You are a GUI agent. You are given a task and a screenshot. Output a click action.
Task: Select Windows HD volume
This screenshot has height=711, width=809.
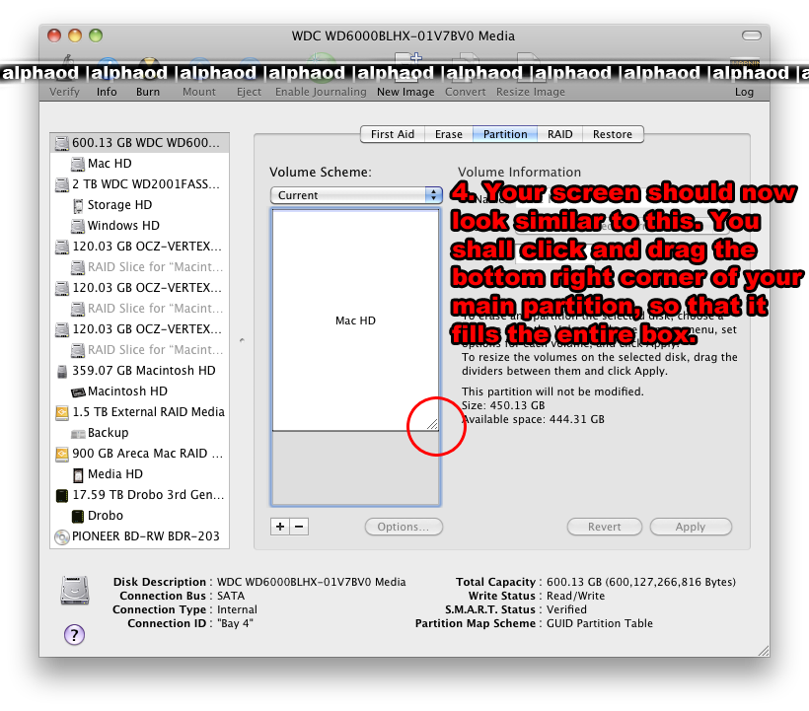(140, 225)
